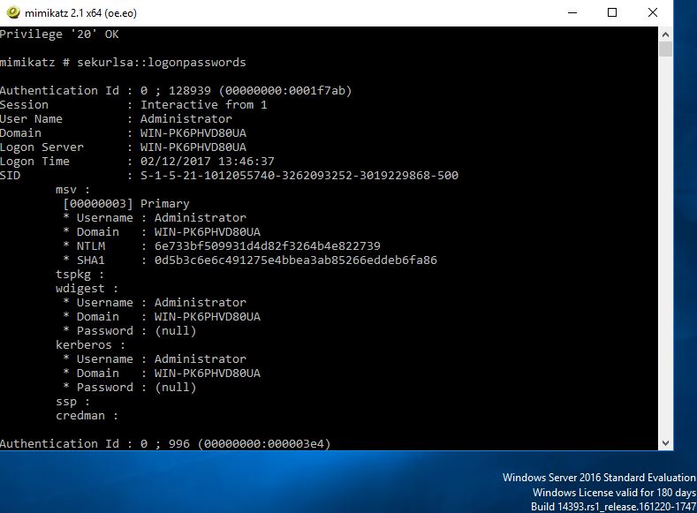Screen dimensions: 697x513
Task: Click the scrollbar down arrow
Action: [665, 443]
